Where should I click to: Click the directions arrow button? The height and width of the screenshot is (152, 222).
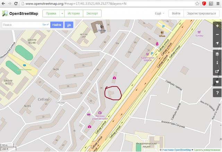[69, 25]
